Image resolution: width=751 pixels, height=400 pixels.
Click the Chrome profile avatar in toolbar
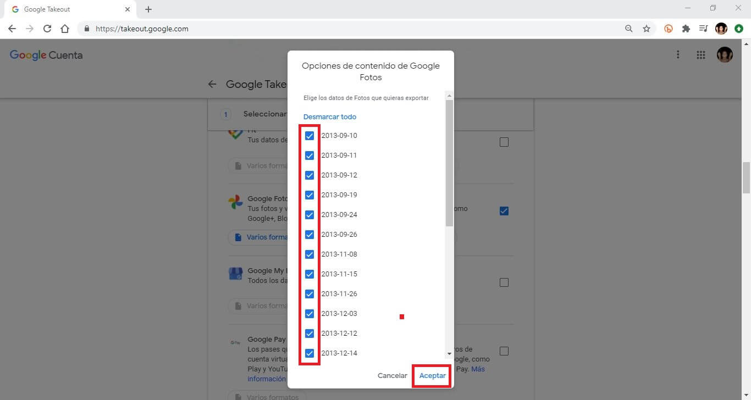(721, 29)
